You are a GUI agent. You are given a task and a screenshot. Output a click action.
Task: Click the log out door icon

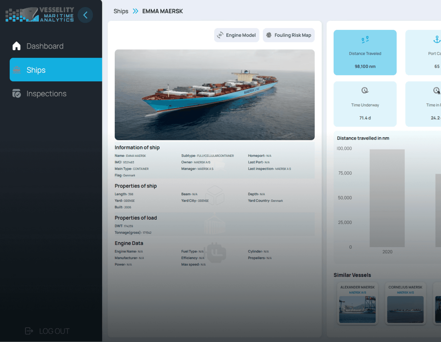[x=29, y=331]
